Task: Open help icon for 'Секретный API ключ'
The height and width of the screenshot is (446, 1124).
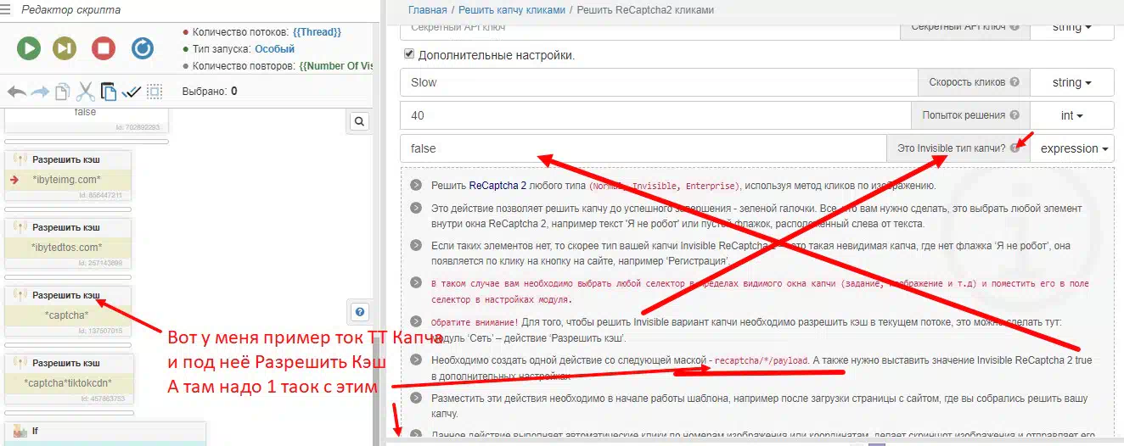Action: 1014,27
